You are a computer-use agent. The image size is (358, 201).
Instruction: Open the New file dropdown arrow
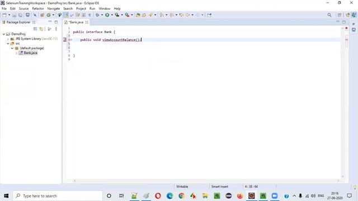(9, 15)
